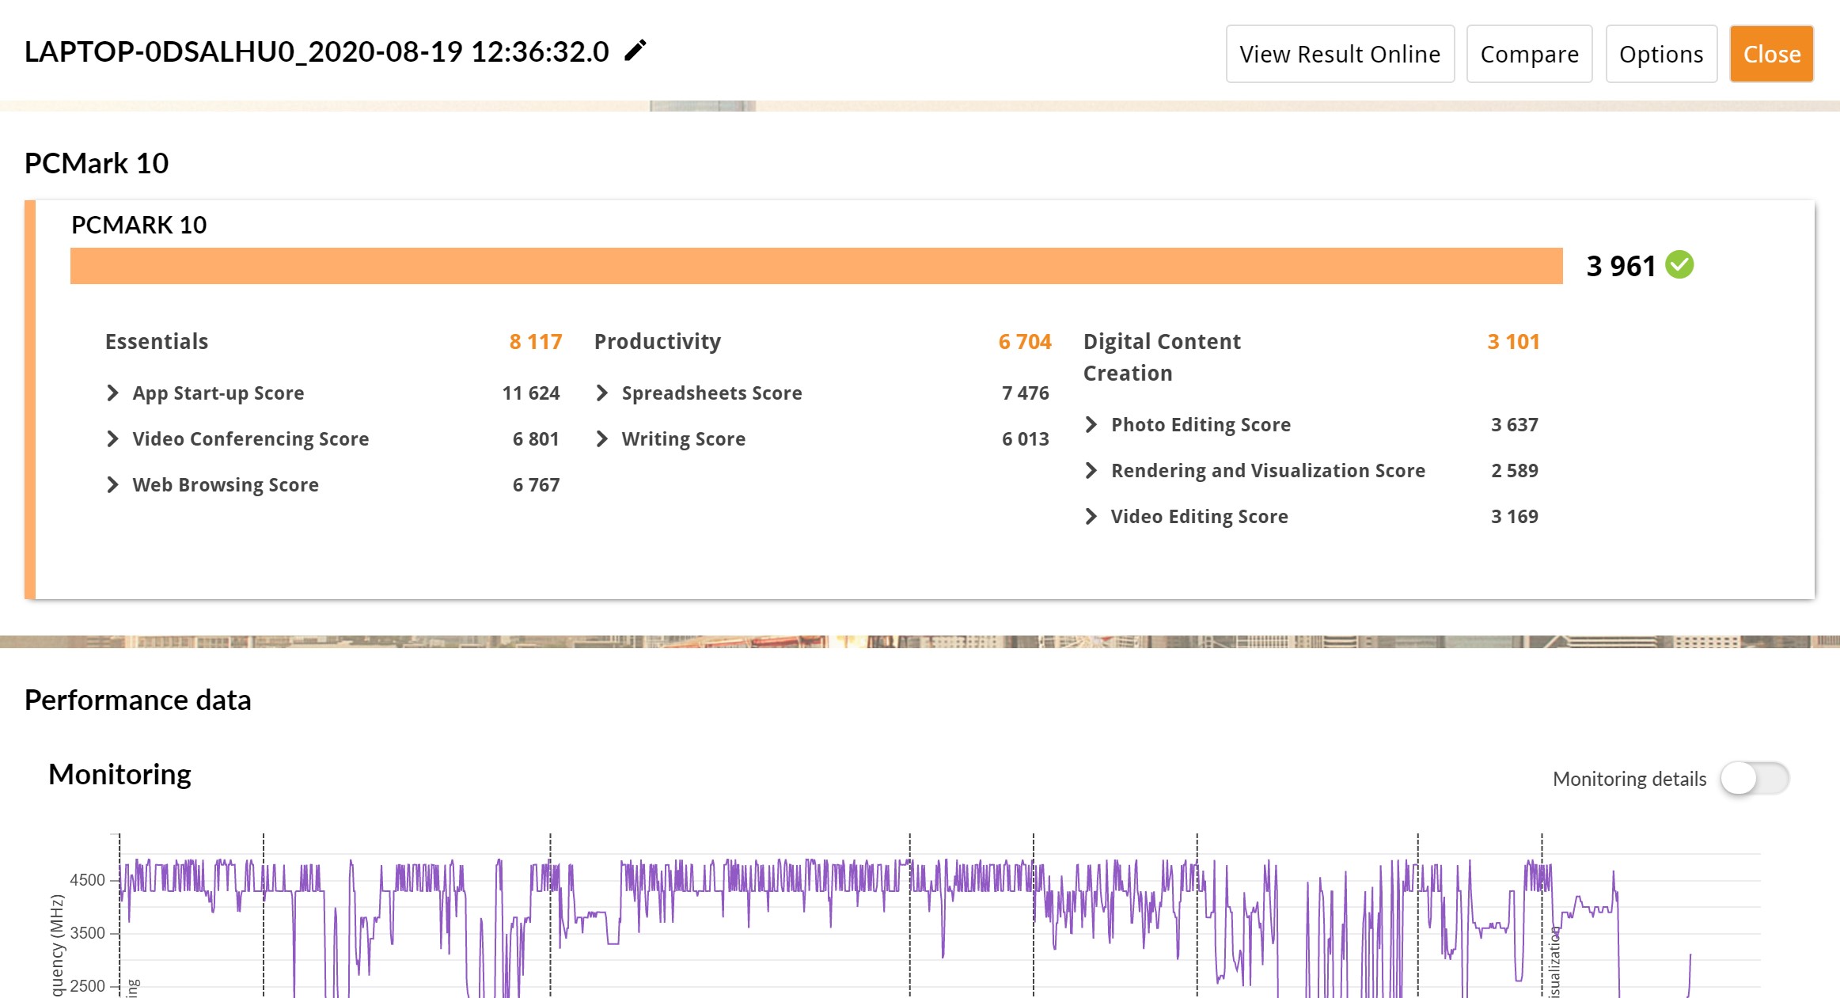Click the 4500 MHz axis label
Image resolution: width=1840 pixels, height=998 pixels.
click(87, 880)
